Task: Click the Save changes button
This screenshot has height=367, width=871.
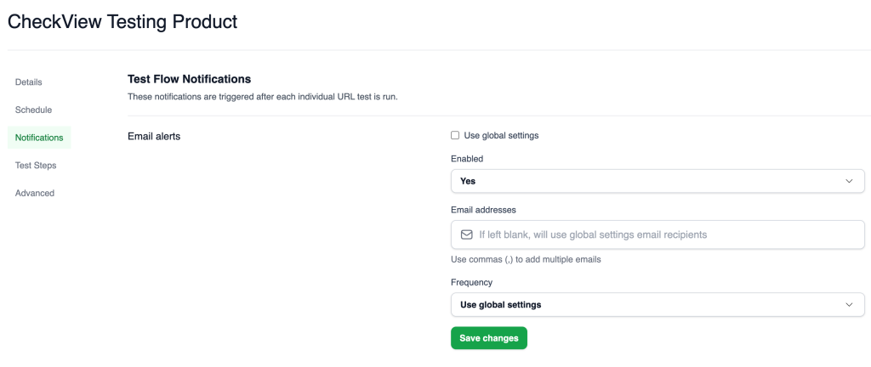Action: tap(489, 338)
